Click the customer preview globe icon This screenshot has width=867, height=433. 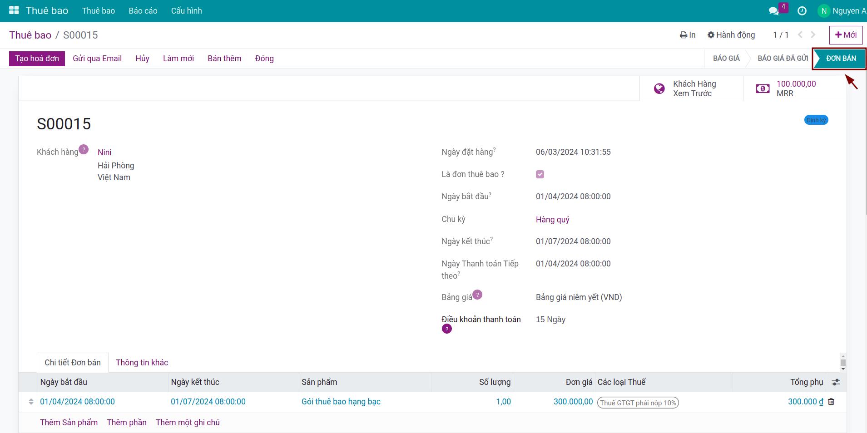659,89
